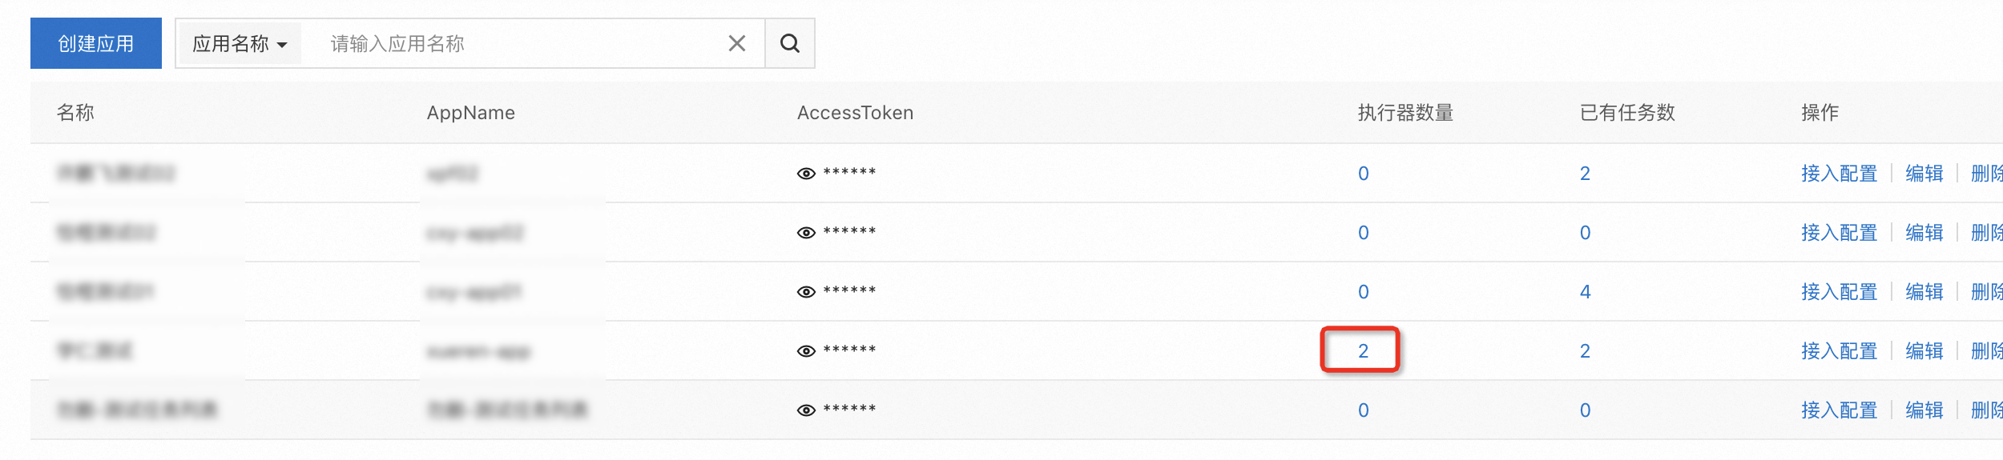Show AccessToken in the second row
Screen dimensions: 2003x460
(x=806, y=233)
